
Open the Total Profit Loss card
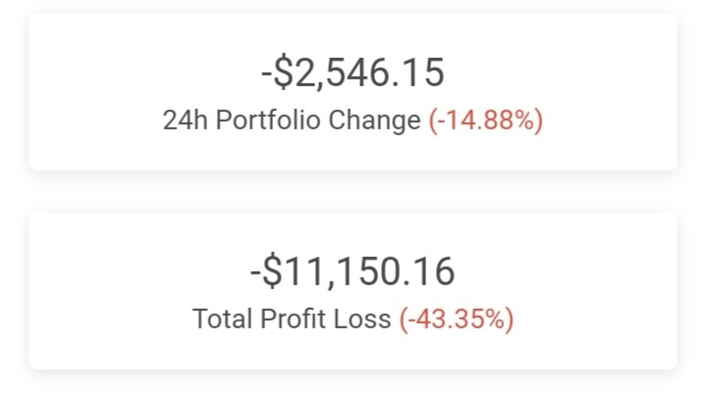point(353,291)
